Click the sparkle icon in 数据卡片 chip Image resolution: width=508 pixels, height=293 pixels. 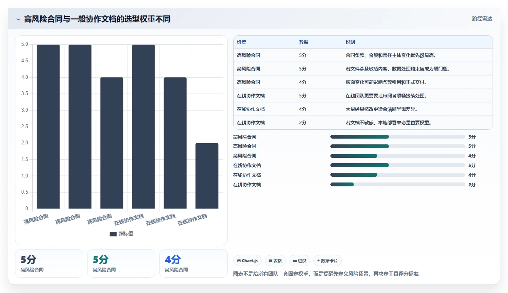click(318, 261)
